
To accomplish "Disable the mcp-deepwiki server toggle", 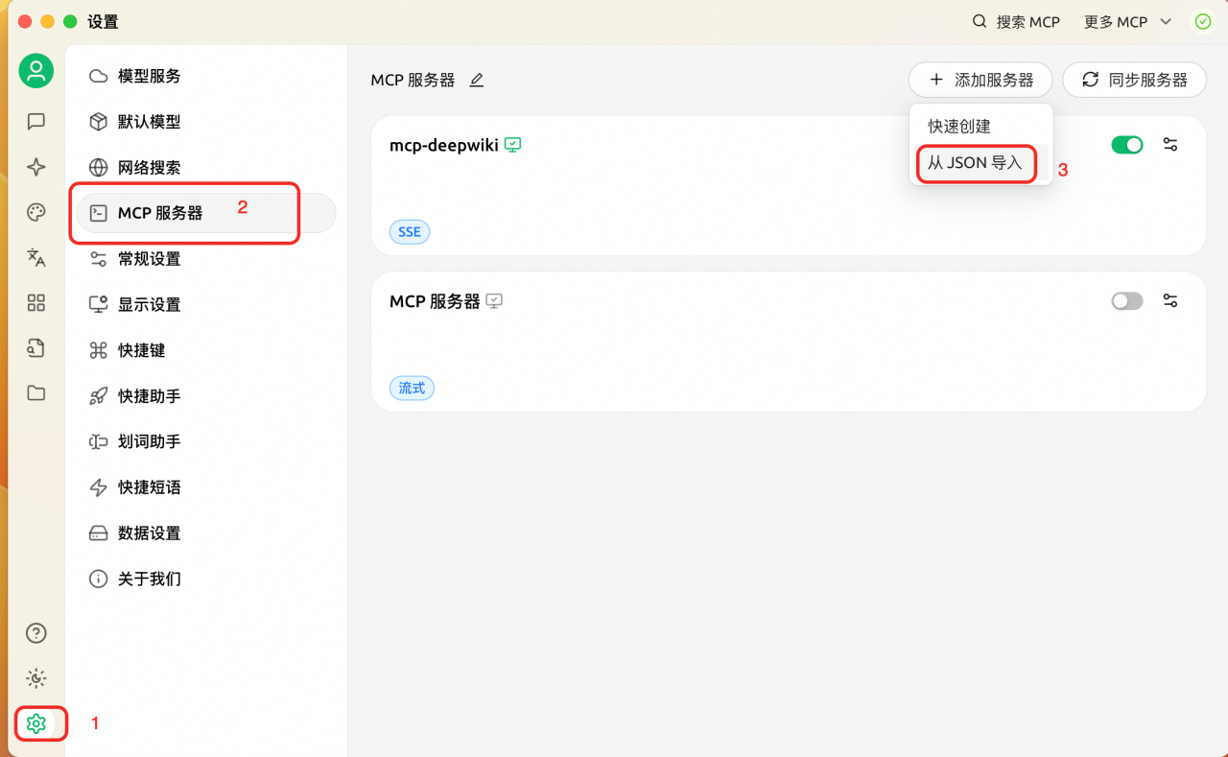I will (x=1126, y=145).
